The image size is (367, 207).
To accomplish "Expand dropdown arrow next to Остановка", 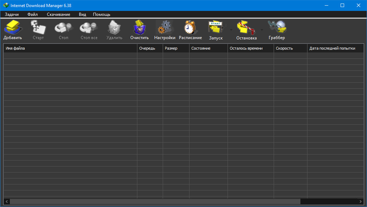I will click(262, 30).
